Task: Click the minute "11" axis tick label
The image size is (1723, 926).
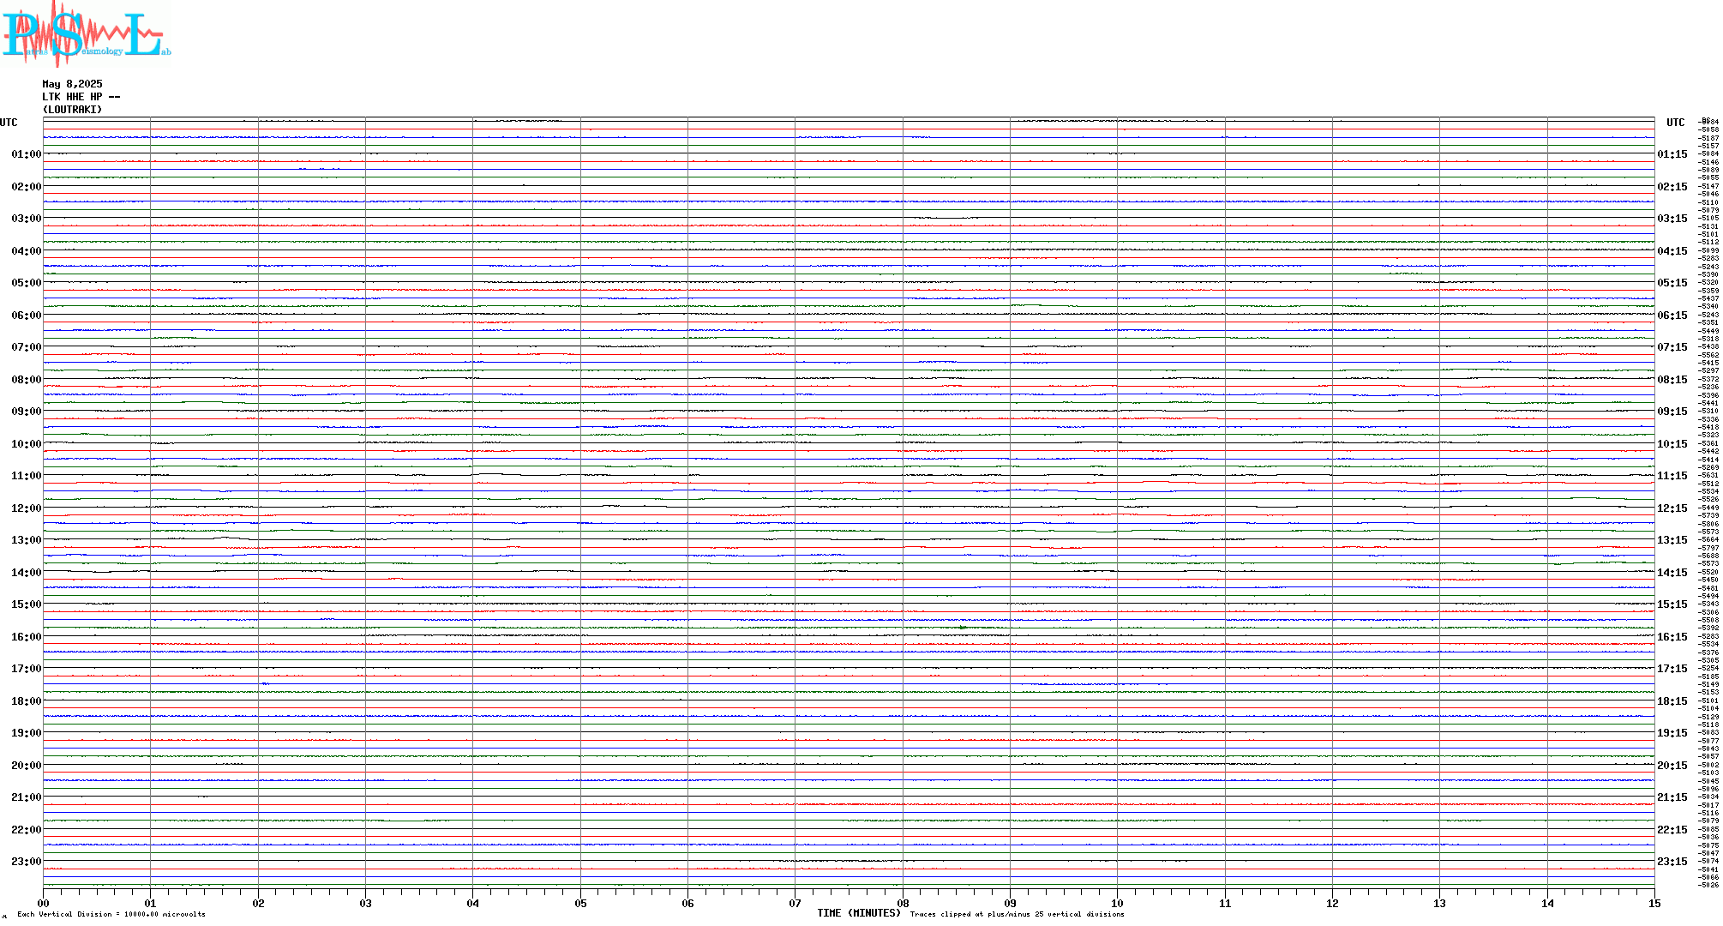Action: 1225,903
